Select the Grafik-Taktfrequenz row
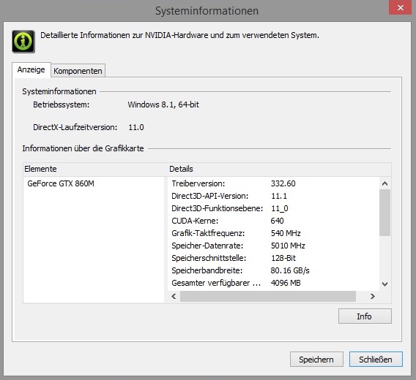 click(273, 233)
